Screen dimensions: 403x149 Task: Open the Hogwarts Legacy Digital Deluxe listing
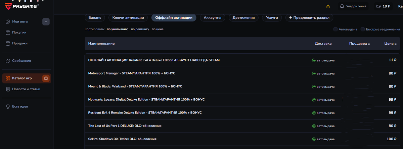146,100
